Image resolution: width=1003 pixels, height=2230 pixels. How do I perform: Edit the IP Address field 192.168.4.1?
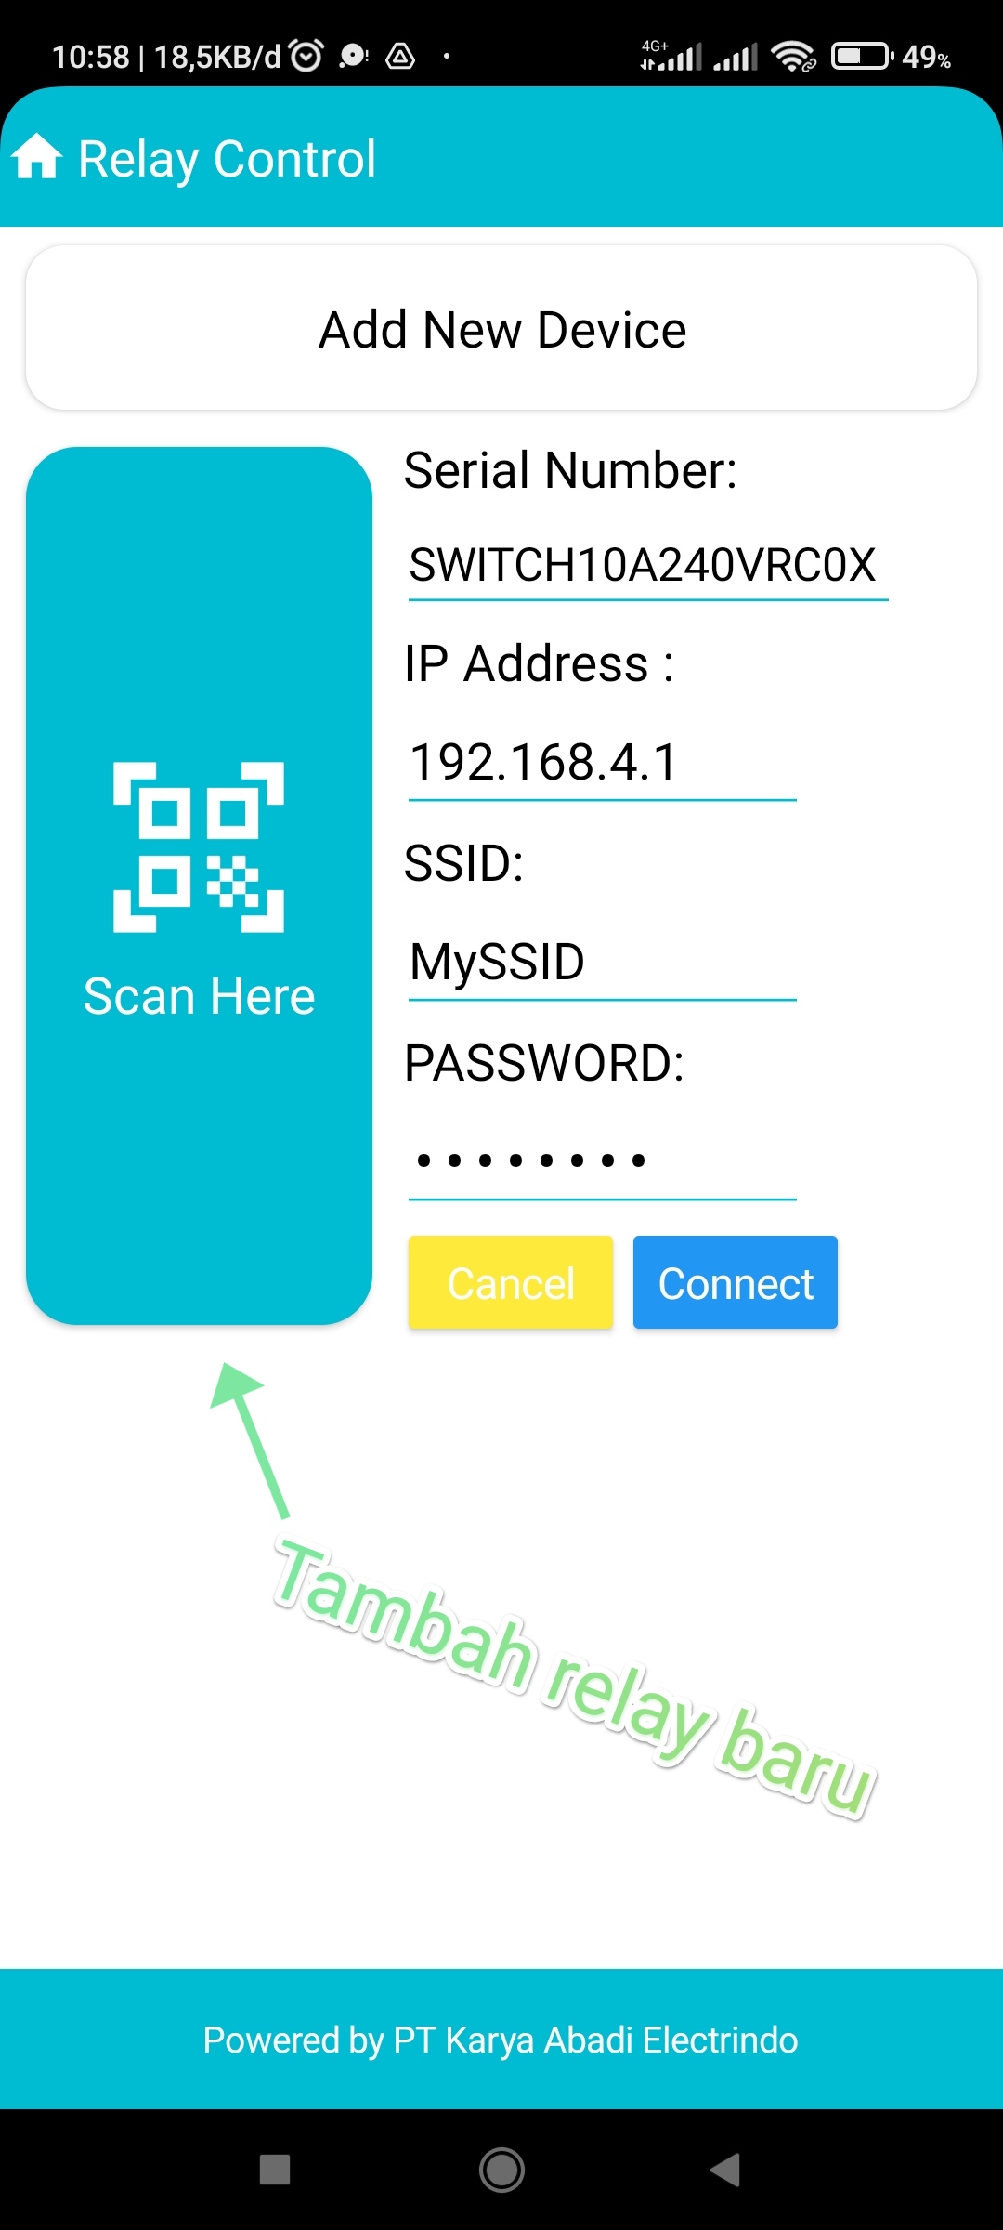click(x=603, y=764)
